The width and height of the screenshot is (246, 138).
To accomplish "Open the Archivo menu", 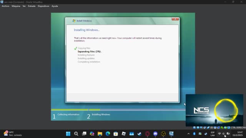I will [5, 6].
